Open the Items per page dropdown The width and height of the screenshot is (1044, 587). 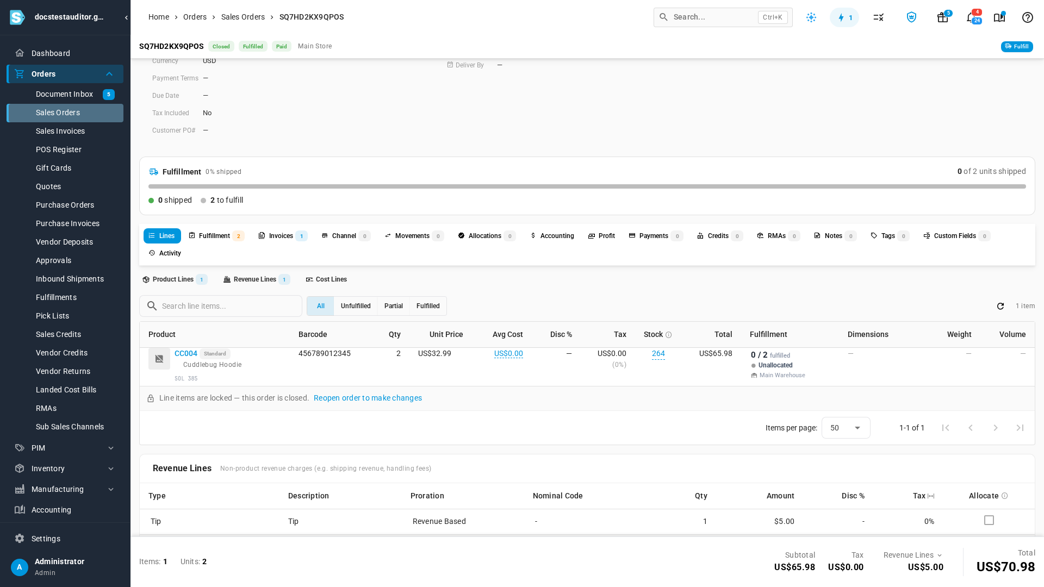click(x=846, y=428)
